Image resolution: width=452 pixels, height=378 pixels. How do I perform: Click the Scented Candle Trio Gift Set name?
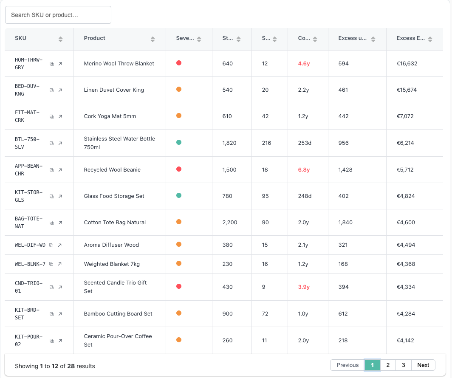tap(115, 287)
